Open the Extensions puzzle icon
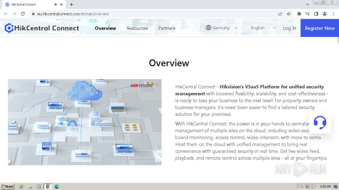The height and width of the screenshot is (190, 339). pos(299,14)
